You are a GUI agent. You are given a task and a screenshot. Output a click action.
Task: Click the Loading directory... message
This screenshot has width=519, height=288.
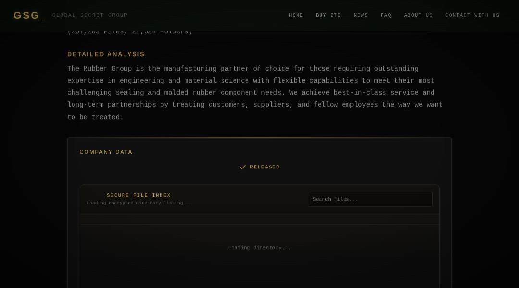coord(259,248)
